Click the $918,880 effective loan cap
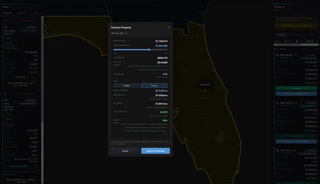Viewport: 320px width, 184px height. pyautogui.click(x=163, y=62)
